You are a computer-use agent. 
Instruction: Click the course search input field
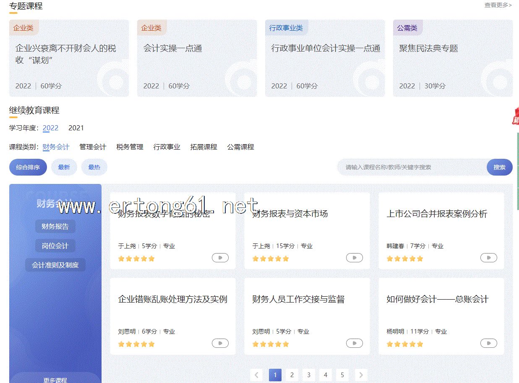pos(411,167)
